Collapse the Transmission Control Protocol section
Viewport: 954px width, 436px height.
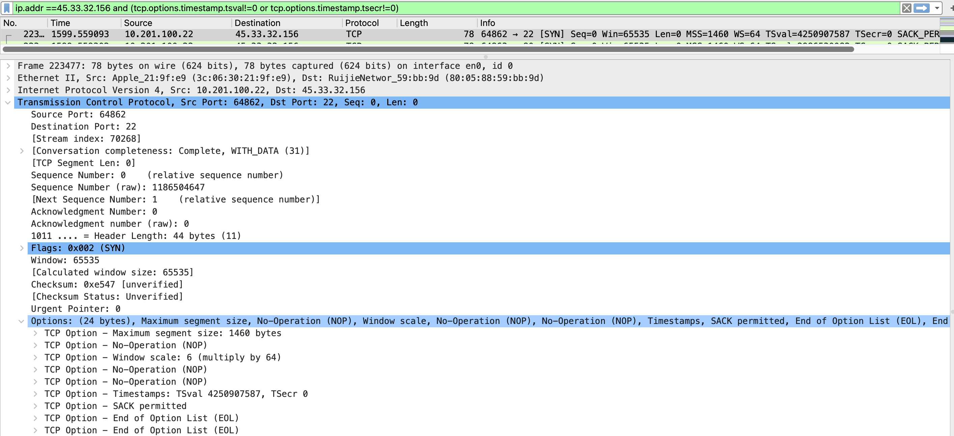click(8, 103)
